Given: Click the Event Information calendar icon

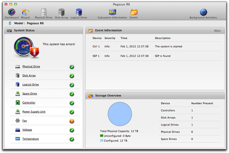Looking at the screenshot, I should coord(91,31).
